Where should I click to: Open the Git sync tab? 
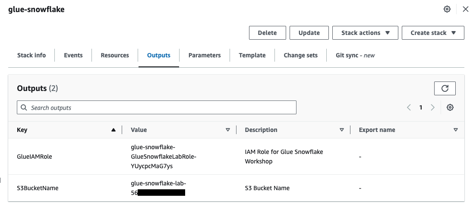coord(355,55)
